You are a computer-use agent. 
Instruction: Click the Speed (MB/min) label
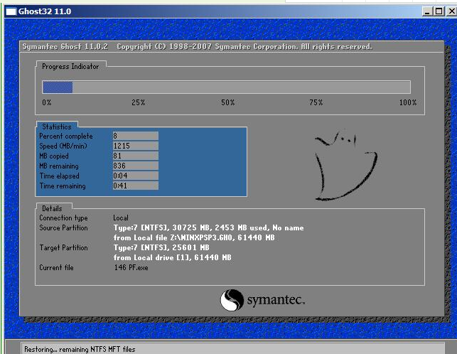pyautogui.click(x=63, y=146)
